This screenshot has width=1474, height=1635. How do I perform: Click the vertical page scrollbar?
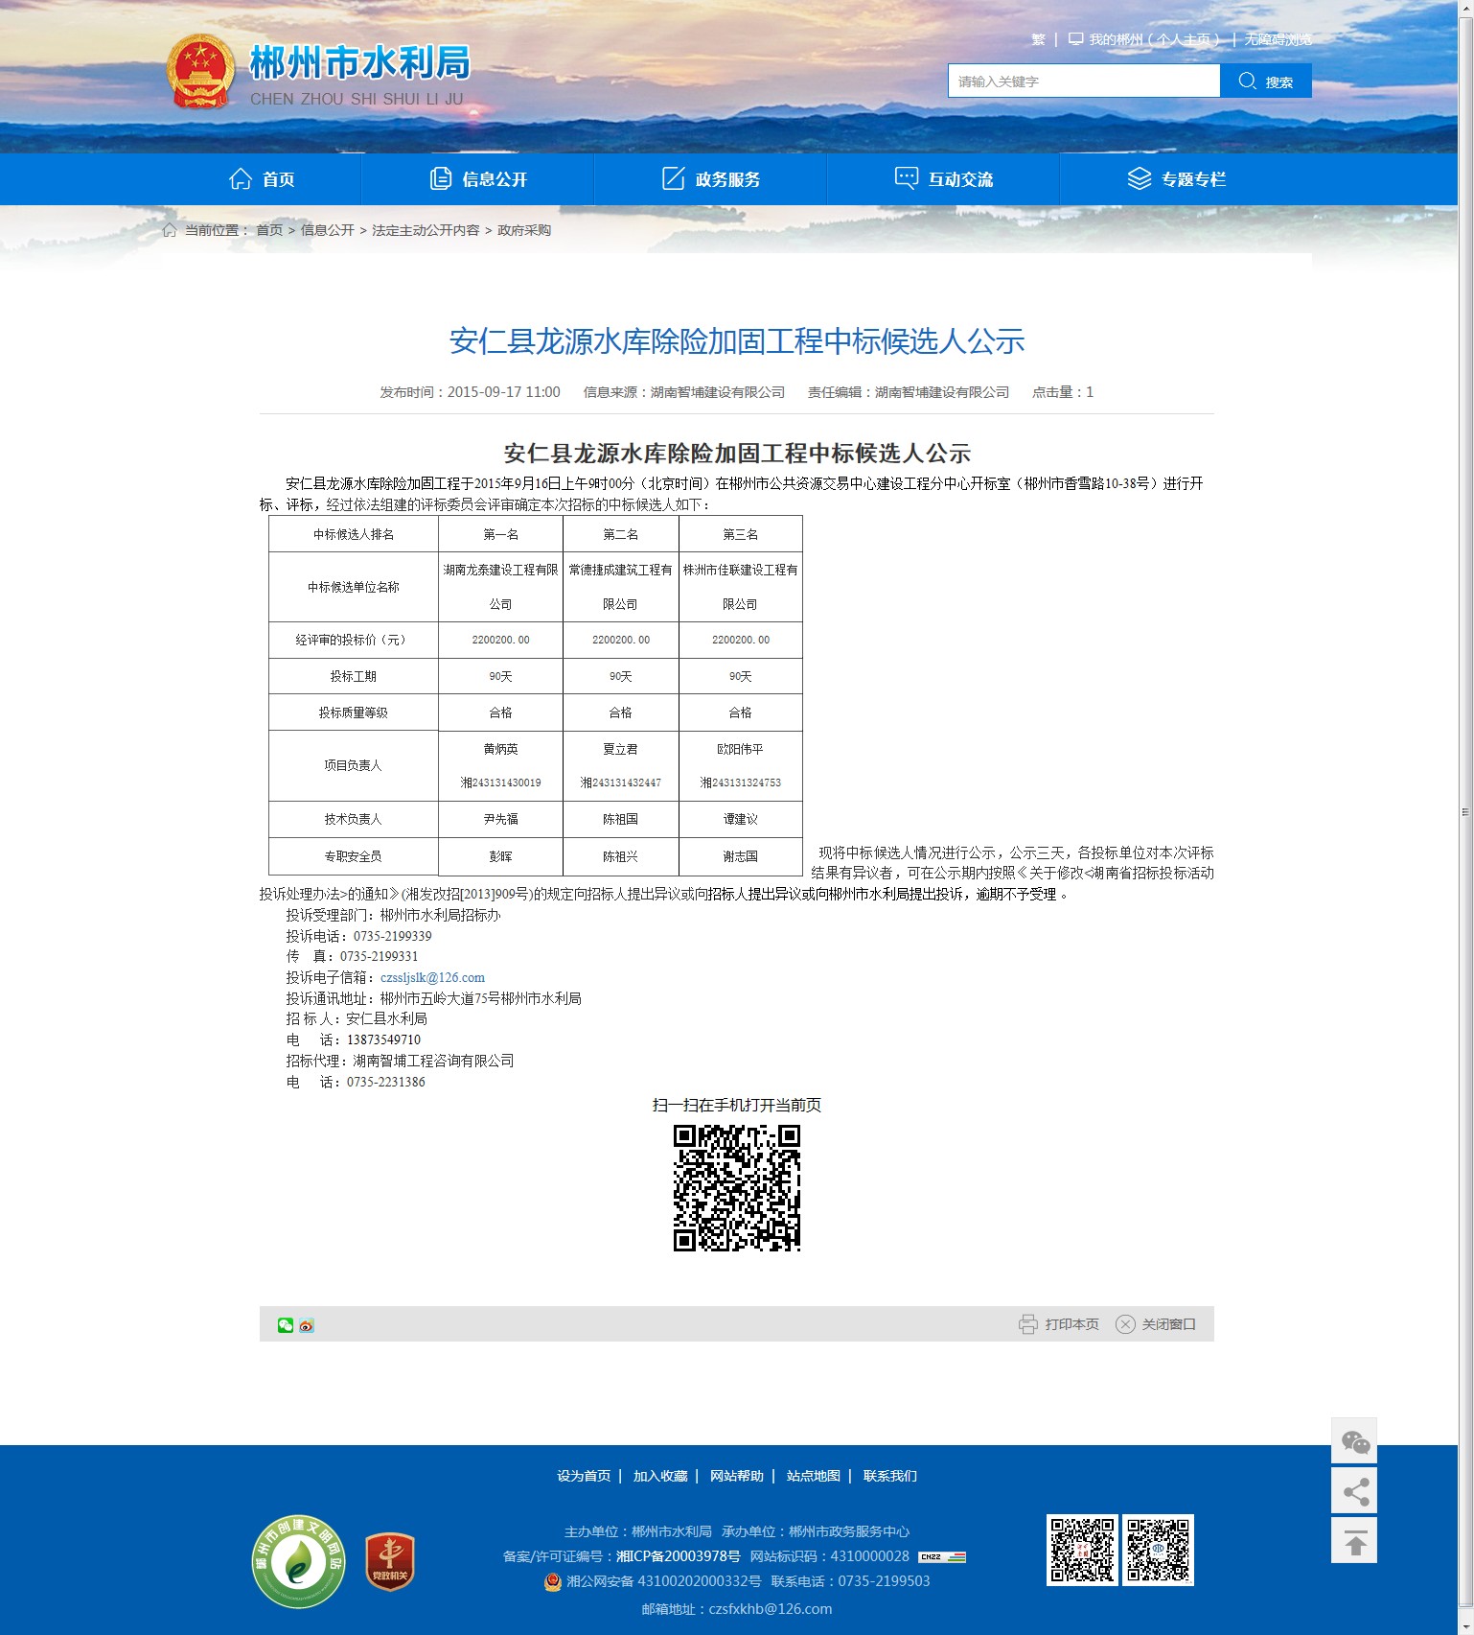point(1465,811)
